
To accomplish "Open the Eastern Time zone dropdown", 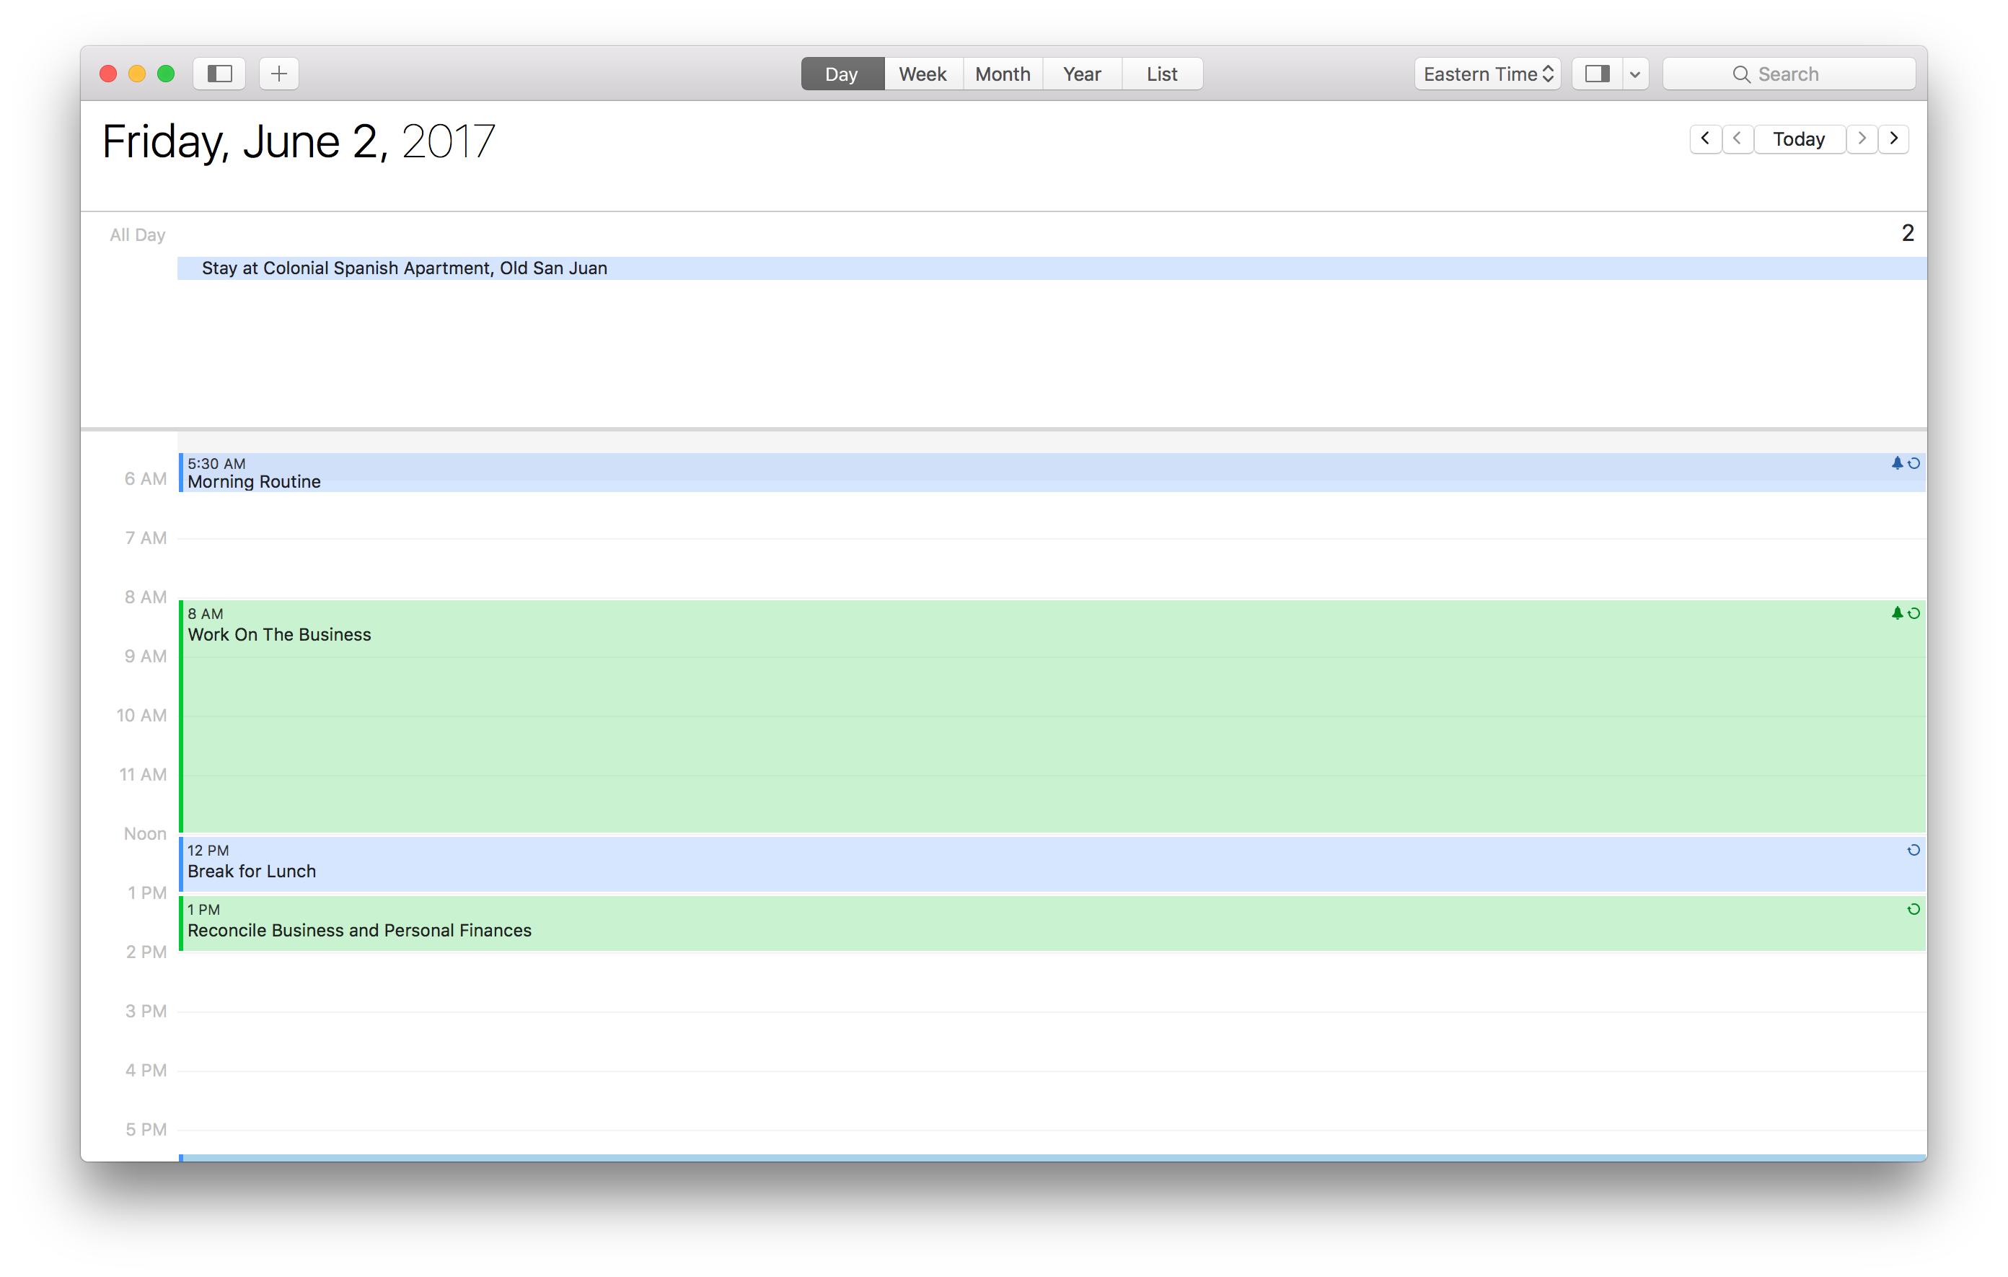I will click(1488, 74).
